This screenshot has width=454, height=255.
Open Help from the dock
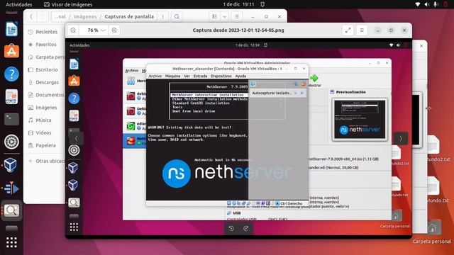(11, 74)
